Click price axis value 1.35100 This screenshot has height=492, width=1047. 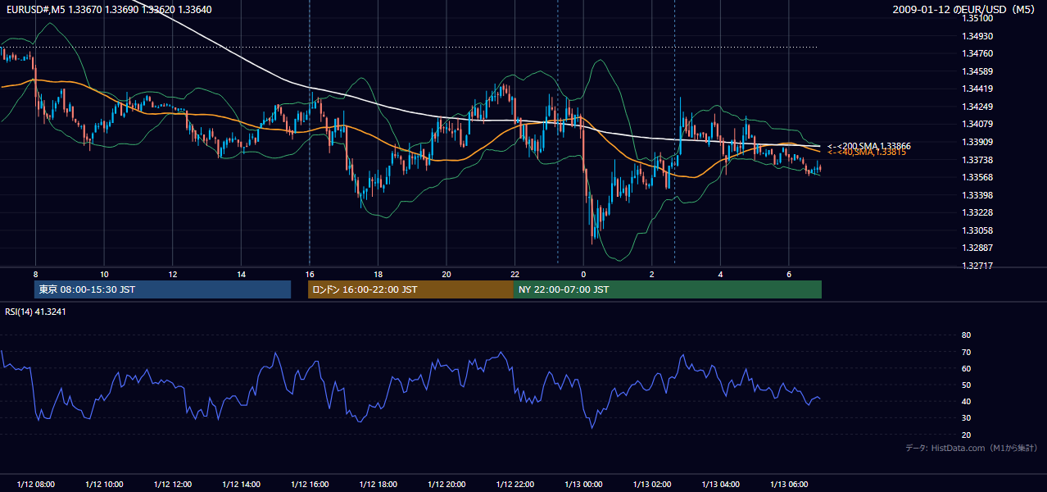[x=978, y=18]
